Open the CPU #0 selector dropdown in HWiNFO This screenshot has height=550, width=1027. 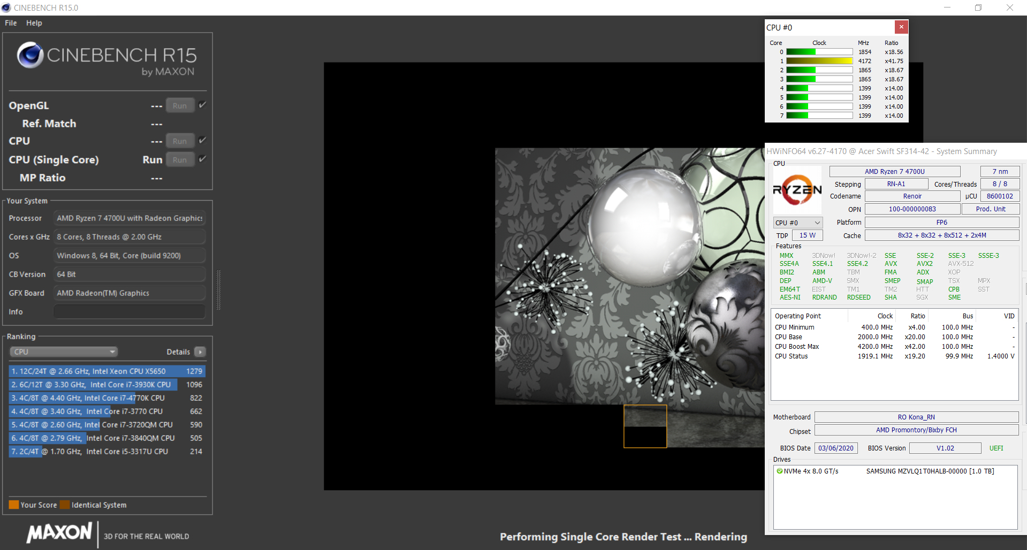pos(798,223)
